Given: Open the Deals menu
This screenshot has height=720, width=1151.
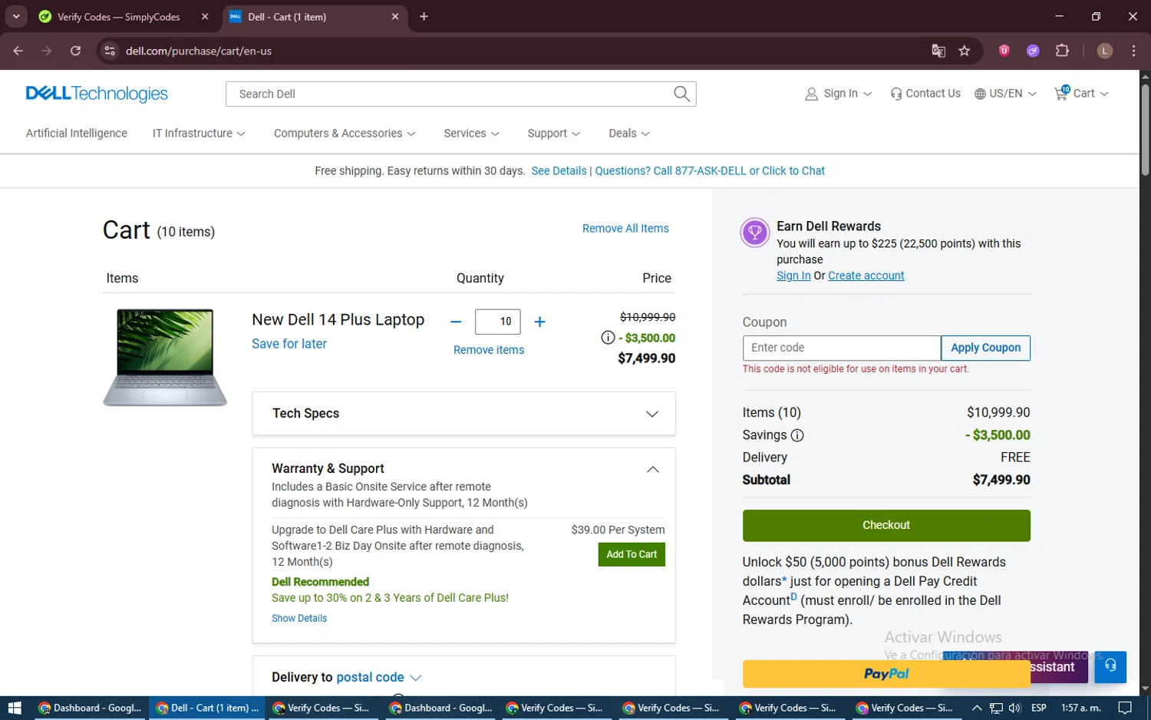Looking at the screenshot, I should tap(628, 134).
